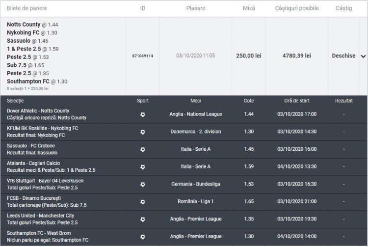Open the Dover Athletic - Notts County match
The width and height of the screenshot is (368, 247).
38,111
